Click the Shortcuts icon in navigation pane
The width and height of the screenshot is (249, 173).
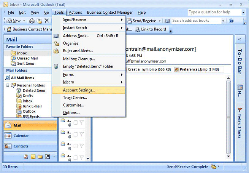pyautogui.click(x=47, y=157)
